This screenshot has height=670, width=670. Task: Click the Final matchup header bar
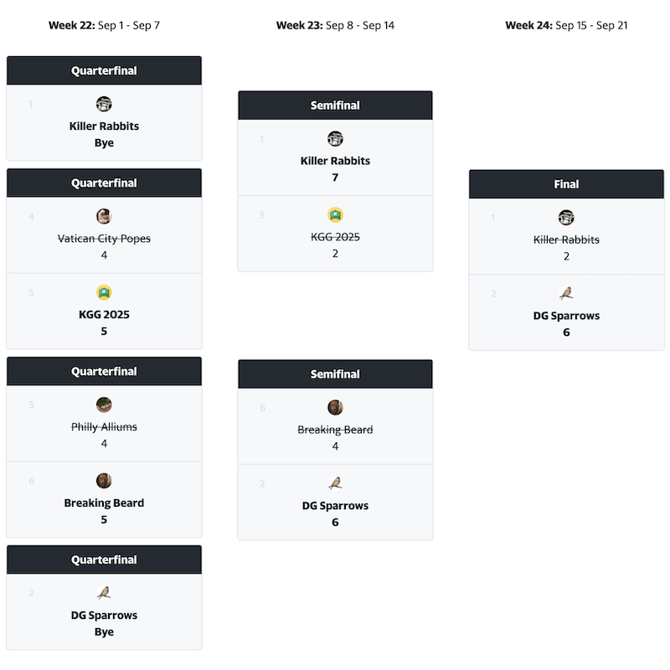(x=566, y=184)
